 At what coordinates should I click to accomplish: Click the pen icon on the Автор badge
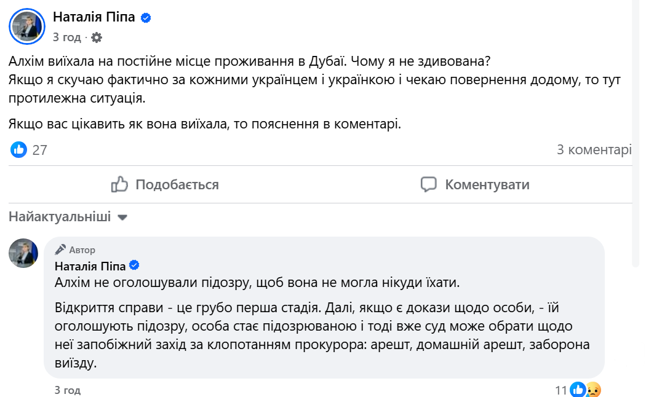click(60, 250)
